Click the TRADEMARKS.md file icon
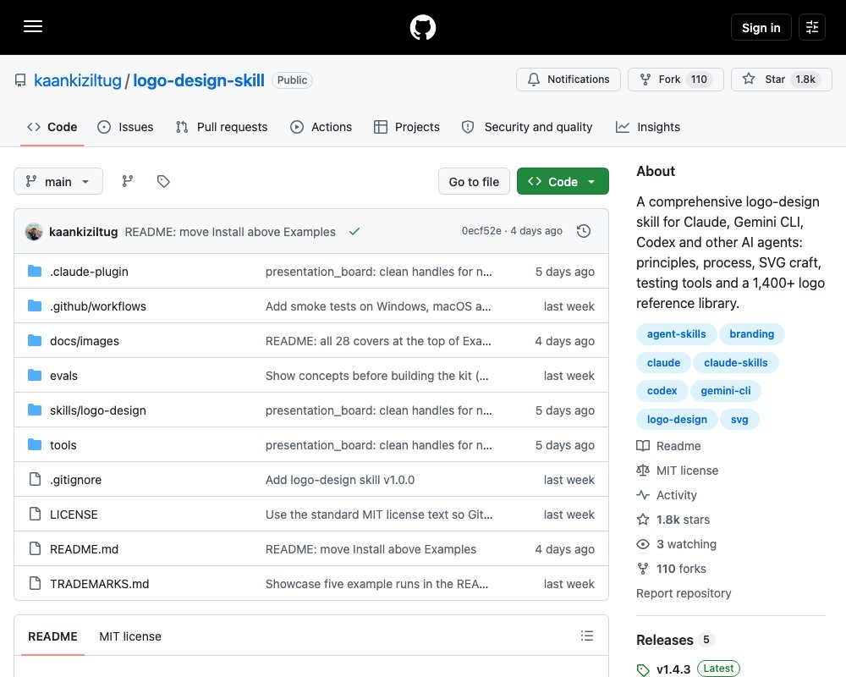Image resolution: width=846 pixels, height=677 pixels. [35, 583]
